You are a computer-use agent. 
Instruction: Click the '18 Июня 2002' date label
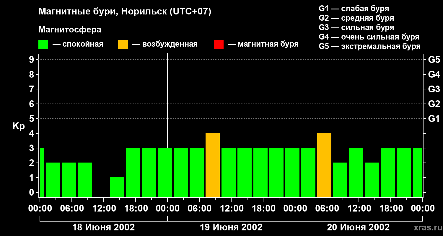tap(104, 227)
